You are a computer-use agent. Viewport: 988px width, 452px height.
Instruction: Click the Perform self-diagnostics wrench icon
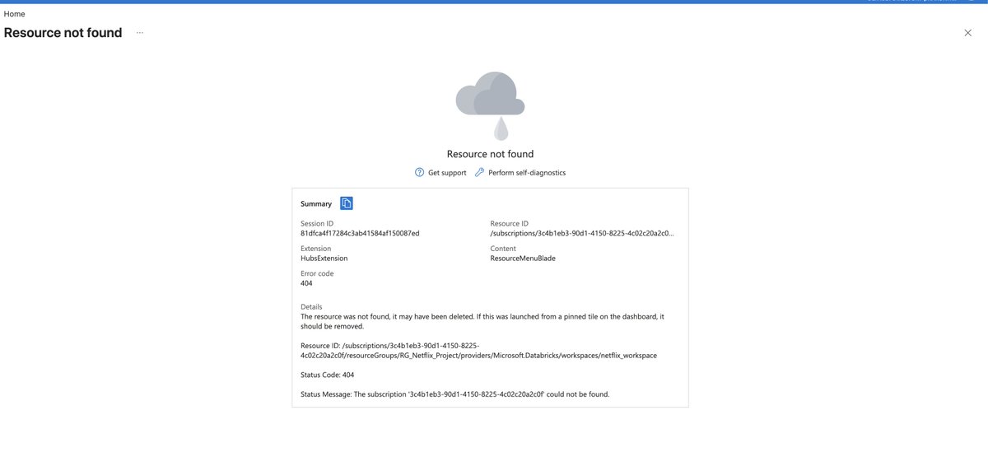click(480, 173)
